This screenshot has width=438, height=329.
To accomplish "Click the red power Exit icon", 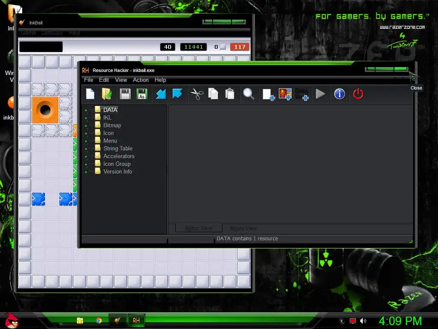I will 358,94.
